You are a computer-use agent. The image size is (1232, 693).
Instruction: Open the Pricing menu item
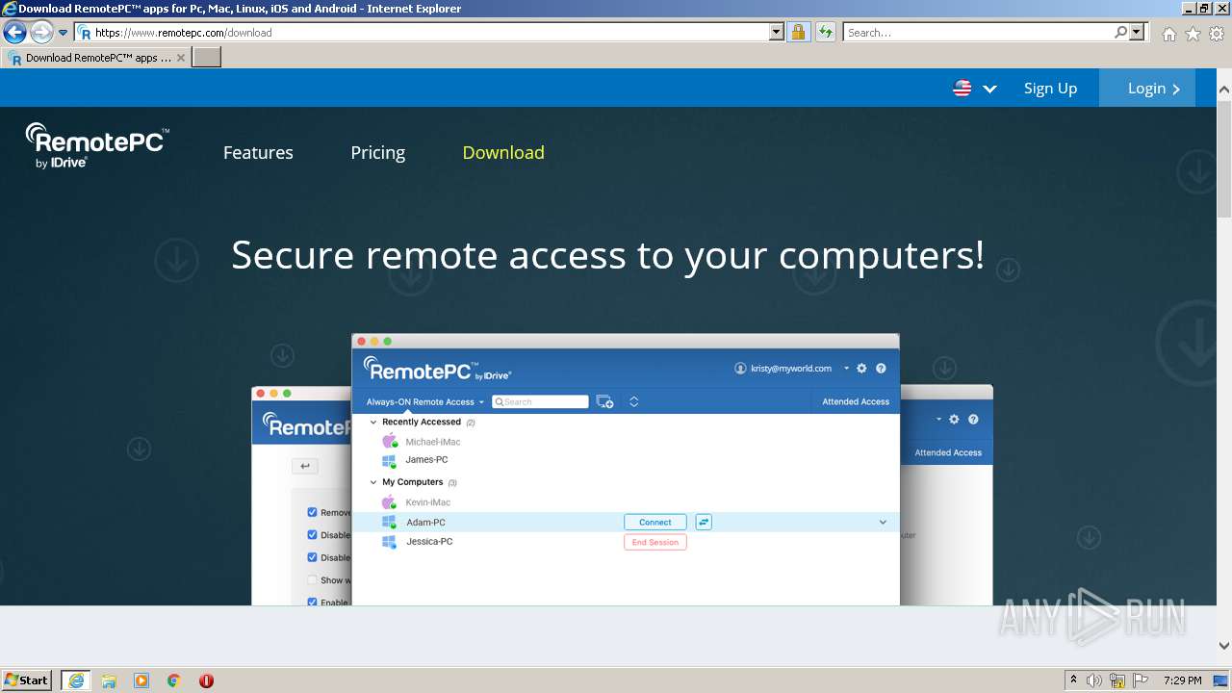click(x=377, y=153)
